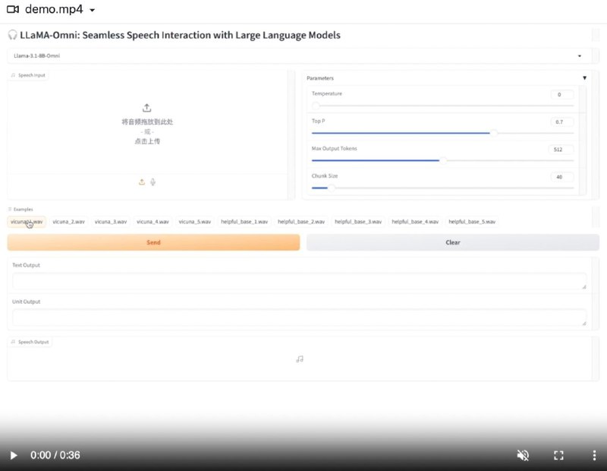Adjust the Chunk Size slider
The image size is (607, 471).
pos(442,188)
